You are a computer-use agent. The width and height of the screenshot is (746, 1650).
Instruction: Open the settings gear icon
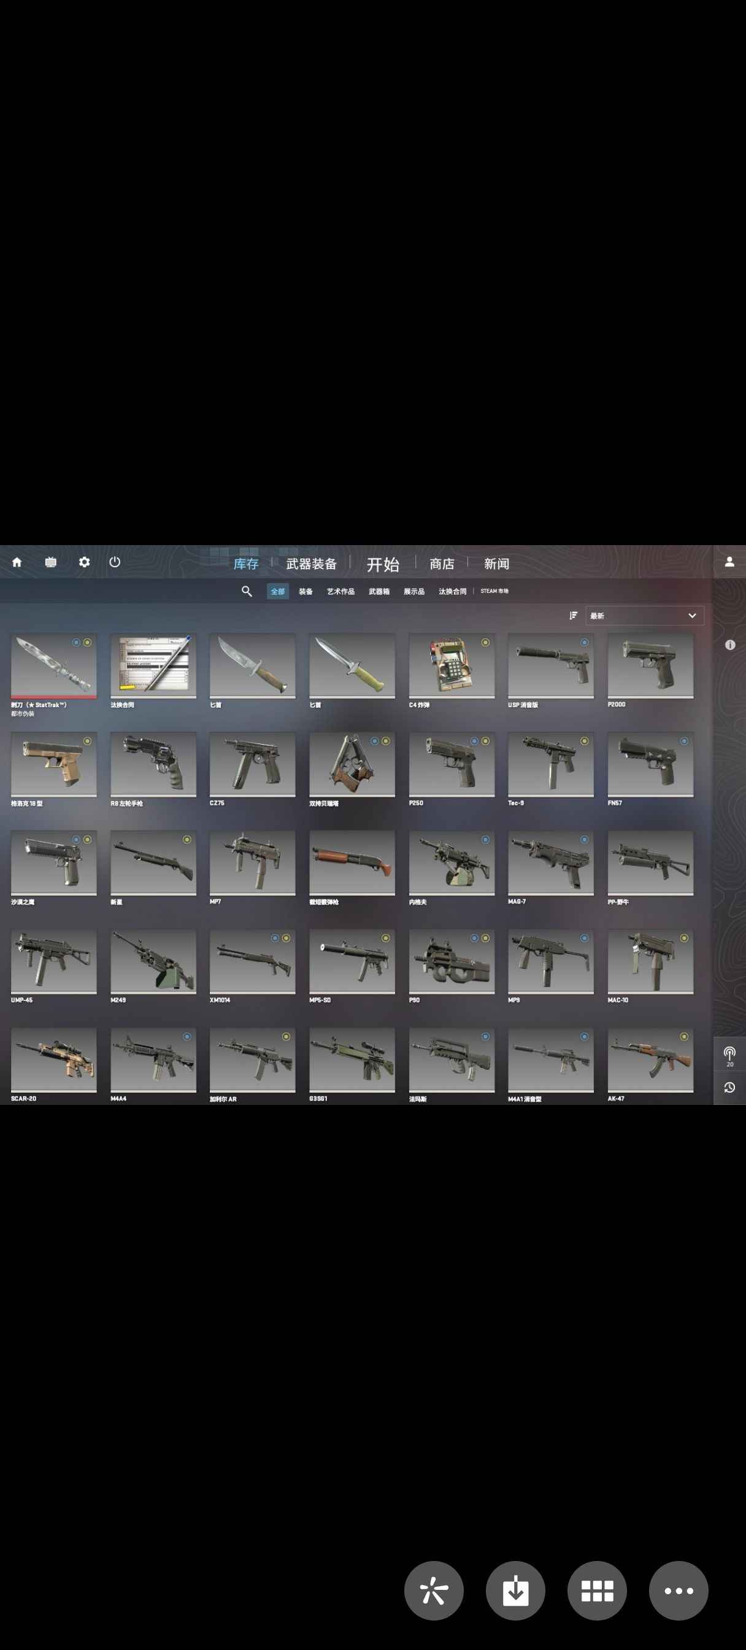click(84, 562)
